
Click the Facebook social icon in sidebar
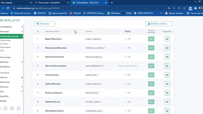12,108
